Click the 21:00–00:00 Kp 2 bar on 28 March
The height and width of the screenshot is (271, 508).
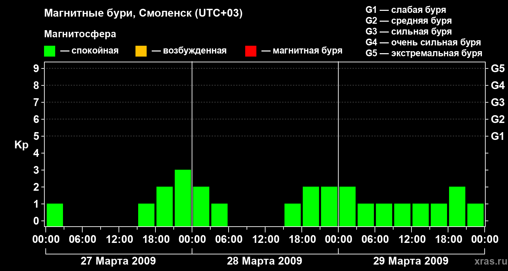(x=329, y=206)
